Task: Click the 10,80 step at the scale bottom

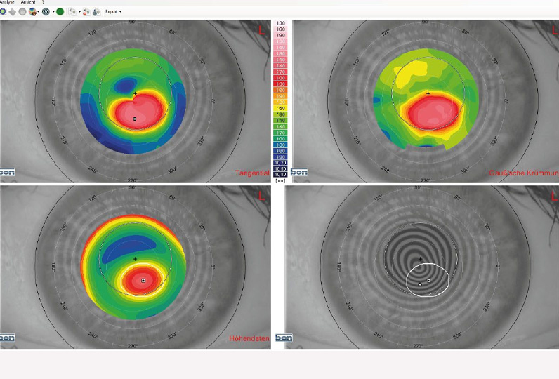Action: pyautogui.click(x=281, y=175)
